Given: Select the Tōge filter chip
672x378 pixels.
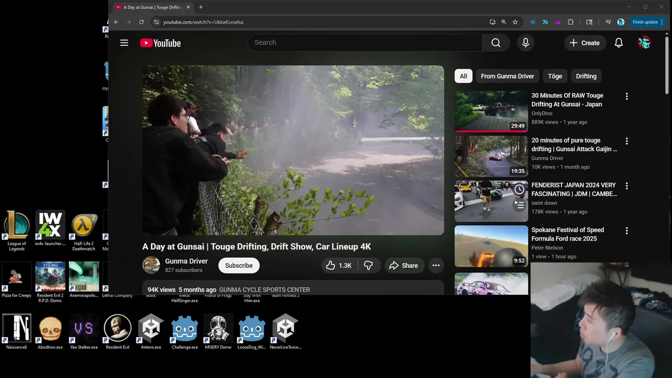Looking at the screenshot, I should click(555, 76).
